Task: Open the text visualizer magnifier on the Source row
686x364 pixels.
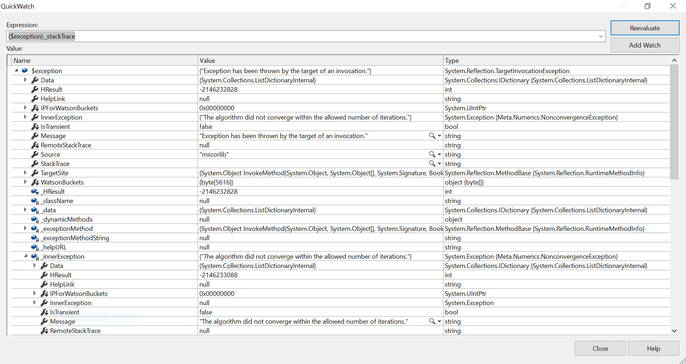Action: (432, 154)
